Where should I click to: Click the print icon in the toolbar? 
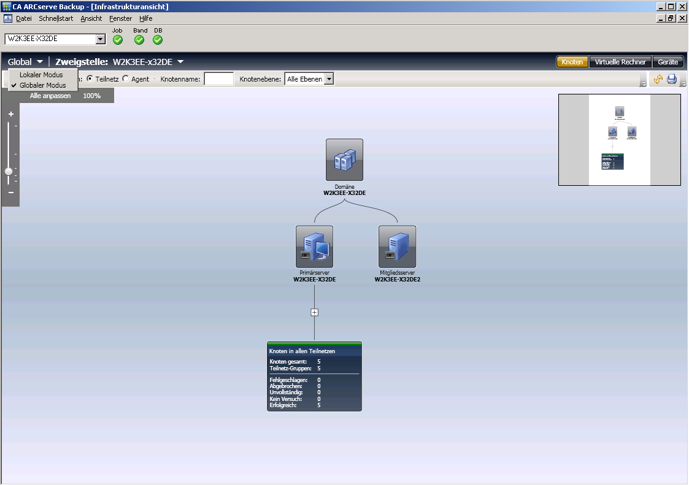coord(672,79)
